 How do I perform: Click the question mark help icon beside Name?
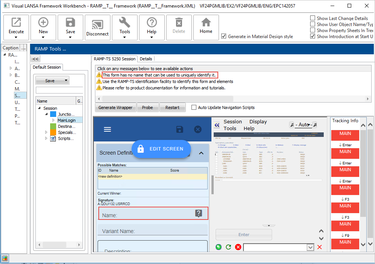coord(199,213)
